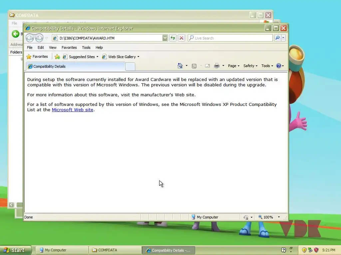Screen dimensions: 341x255
Task: Click the 100% zoom level button
Action: [265, 217]
